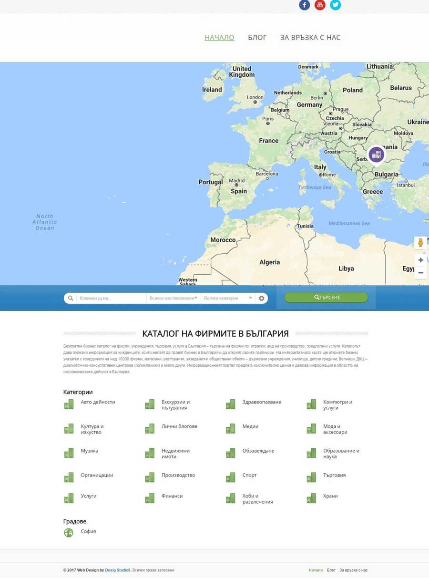429x579 pixels.
Task: Click the Производство category icon
Action: pyautogui.click(x=150, y=477)
